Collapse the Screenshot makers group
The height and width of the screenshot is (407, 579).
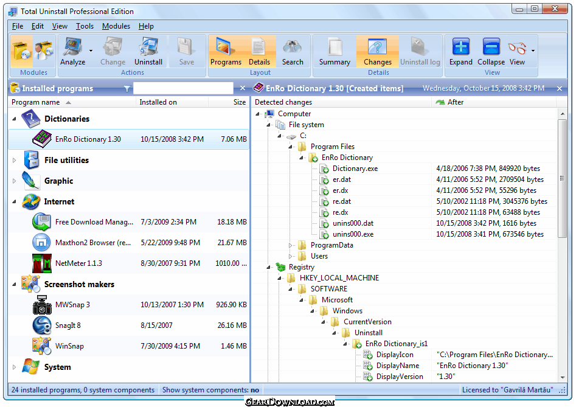click(x=15, y=284)
